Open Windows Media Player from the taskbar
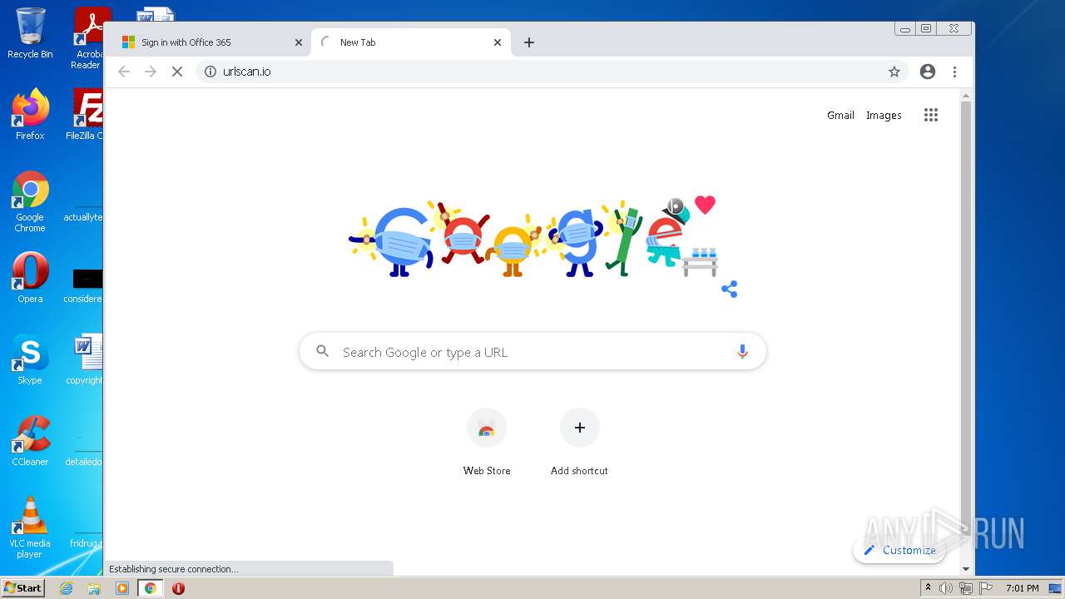Image resolution: width=1065 pixels, height=599 pixels. coord(122,588)
